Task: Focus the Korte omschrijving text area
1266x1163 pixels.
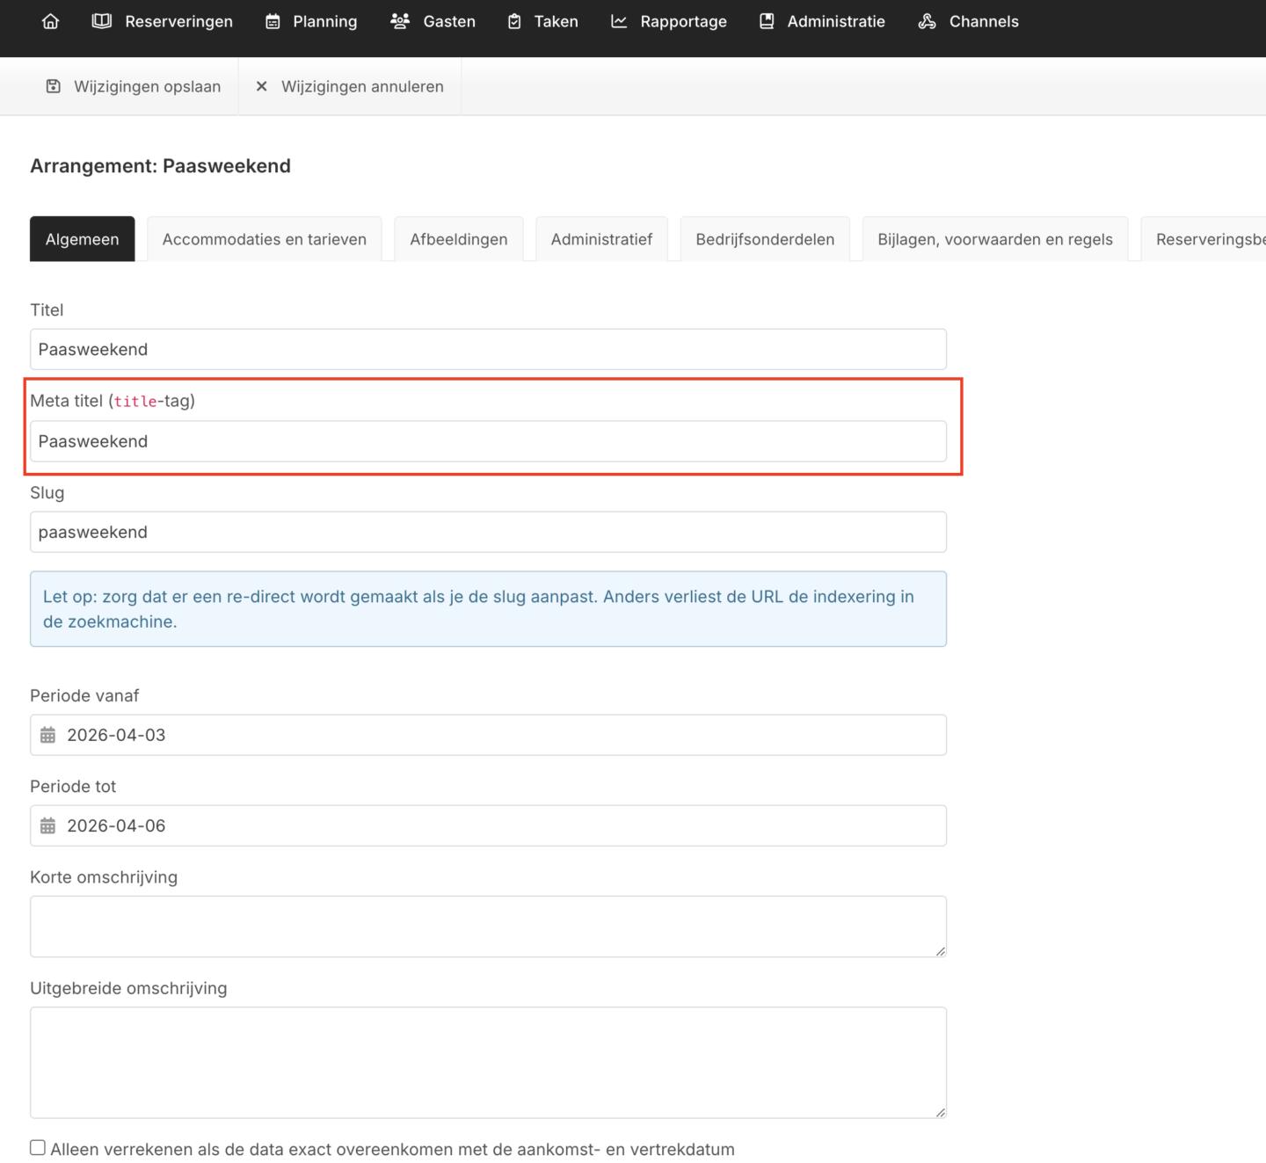Action: pyautogui.click(x=488, y=926)
